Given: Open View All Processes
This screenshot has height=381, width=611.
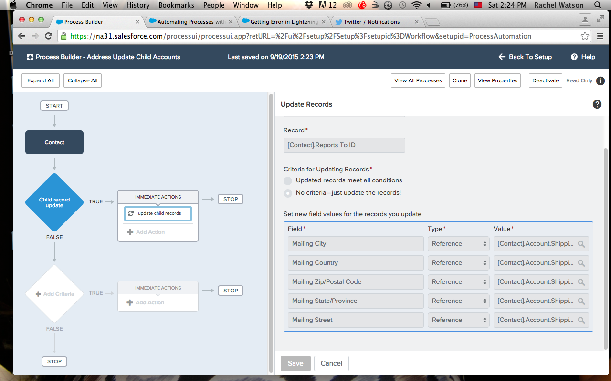Looking at the screenshot, I should point(418,81).
